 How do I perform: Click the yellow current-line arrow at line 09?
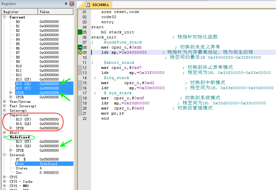point(80,52)
